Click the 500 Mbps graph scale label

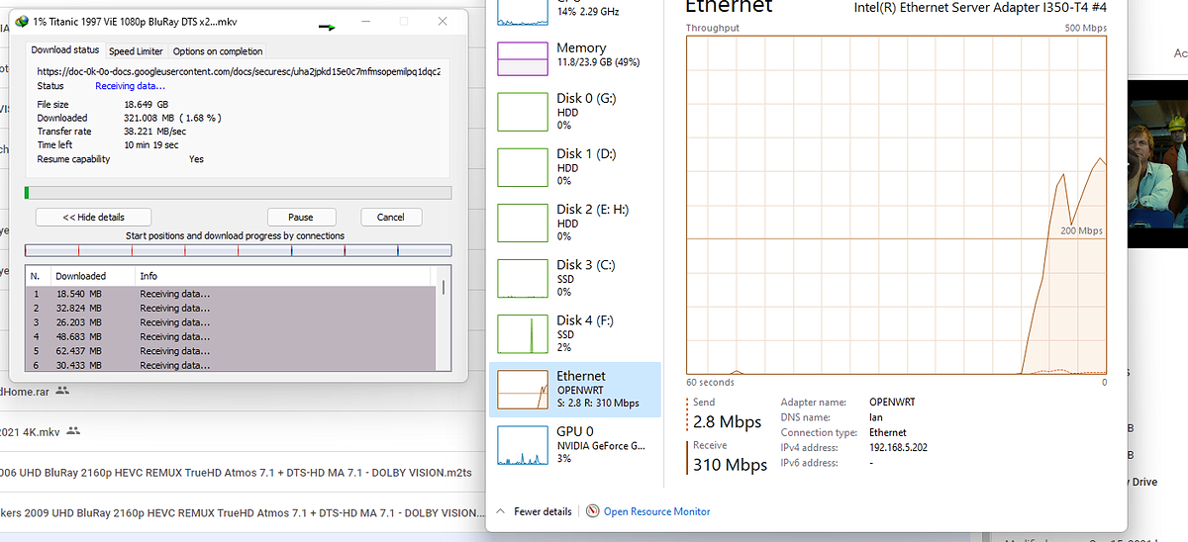tap(1085, 28)
